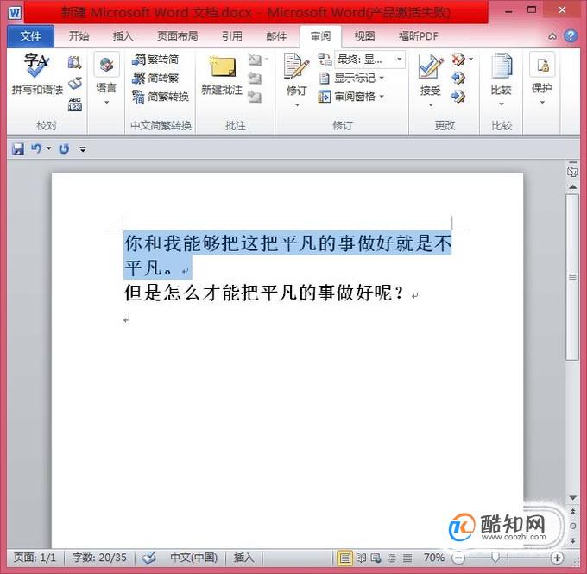Select Draft view button
This screenshot has height=574, width=587.
(x=407, y=558)
